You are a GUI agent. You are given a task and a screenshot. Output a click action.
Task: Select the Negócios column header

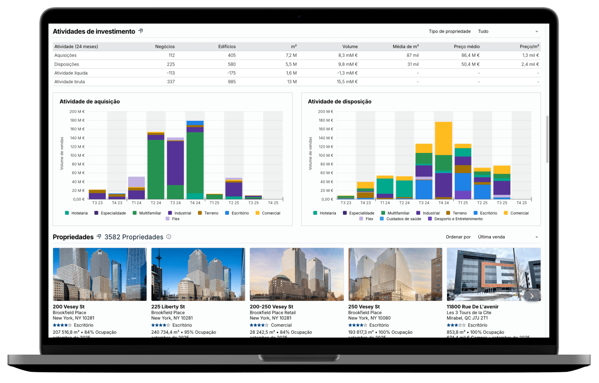click(165, 46)
